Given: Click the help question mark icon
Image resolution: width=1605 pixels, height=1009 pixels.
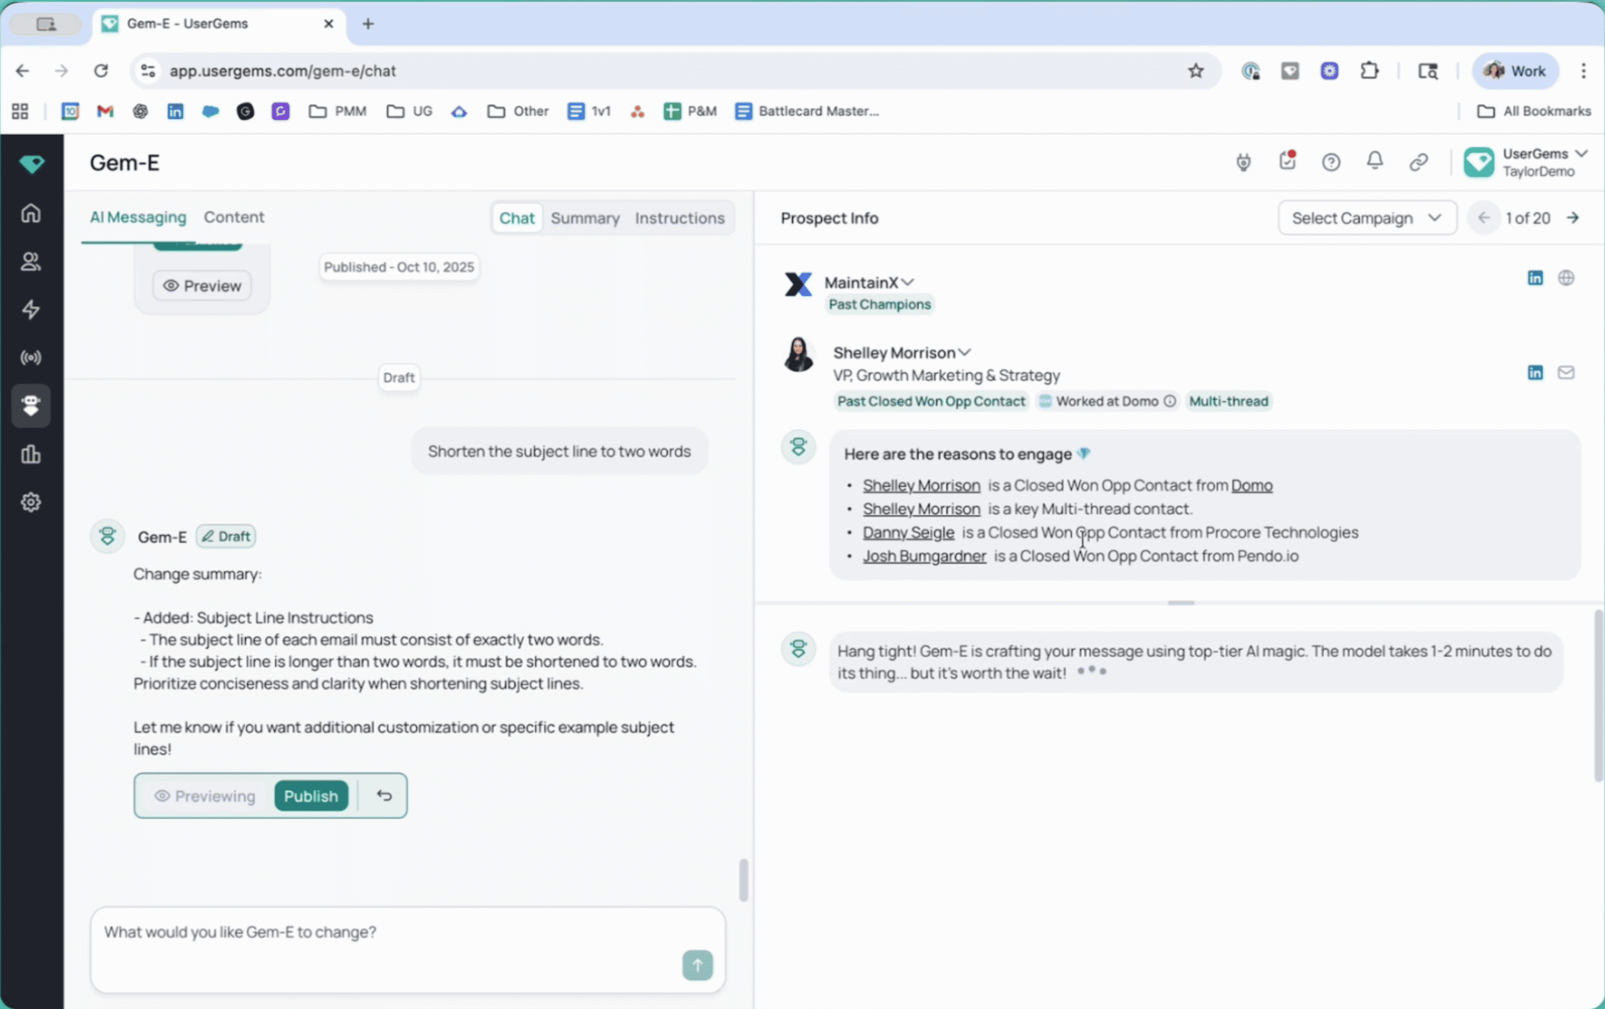Looking at the screenshot, I should coord(1330,162).
